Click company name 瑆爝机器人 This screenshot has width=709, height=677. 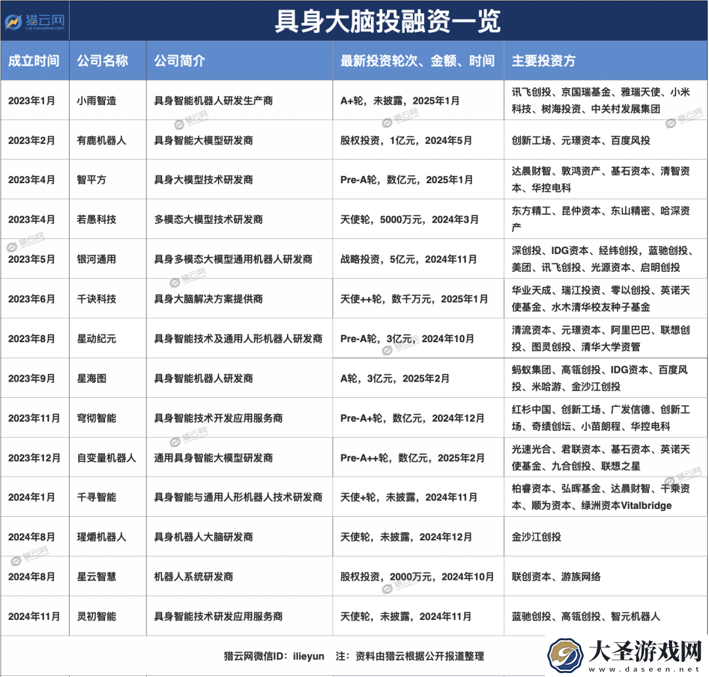[x=101, y=536]
